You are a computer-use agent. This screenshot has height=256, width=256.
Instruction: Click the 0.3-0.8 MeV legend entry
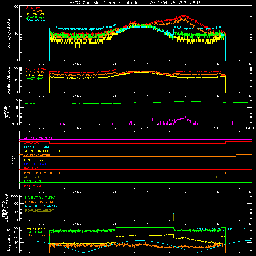coord(36,72)
